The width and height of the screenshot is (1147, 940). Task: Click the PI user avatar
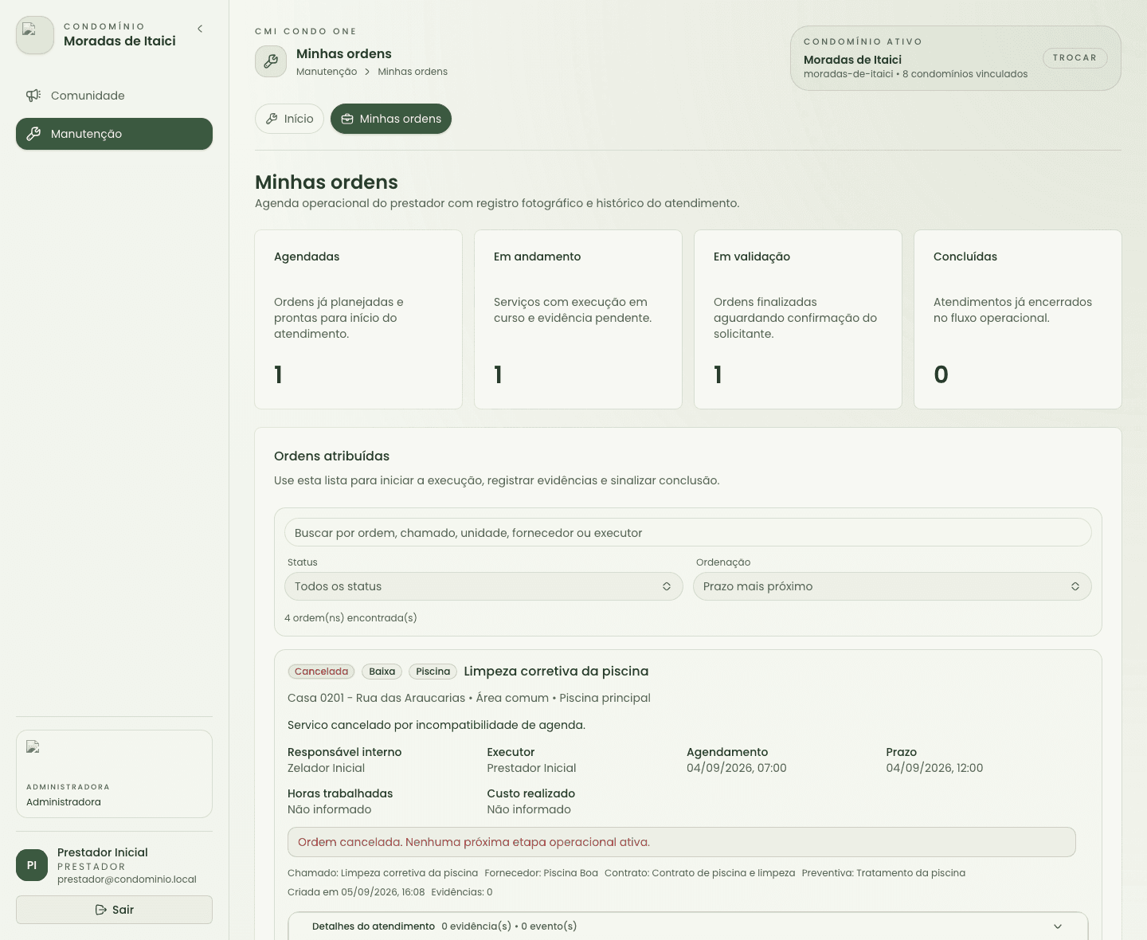click(x=32, y=865)
